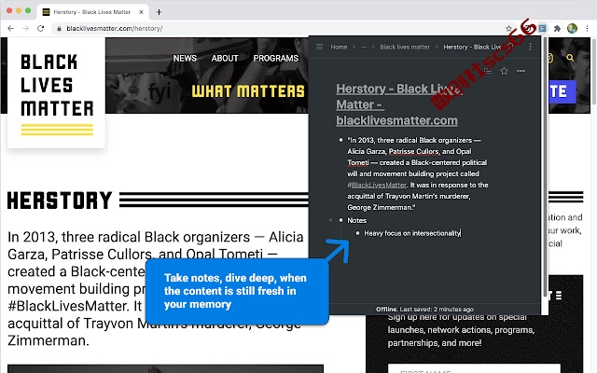Click 'Offline. Last saved: 2 minutes ago' status
The width and height of the screenshot is (597, 373).
tap(425, 309)
